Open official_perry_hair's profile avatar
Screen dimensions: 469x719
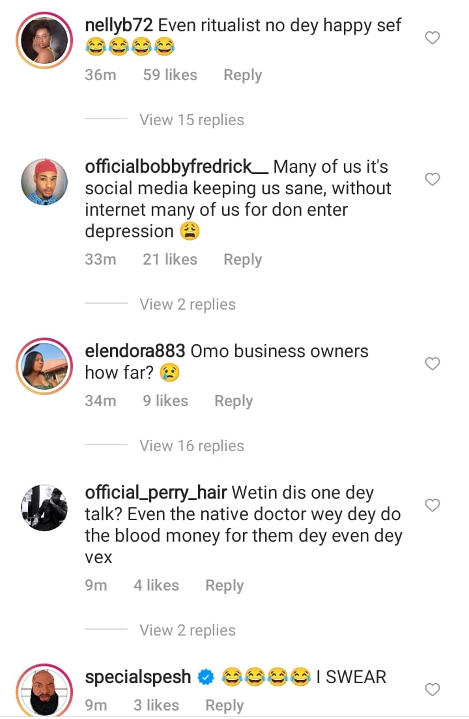[x=45, y=507]
